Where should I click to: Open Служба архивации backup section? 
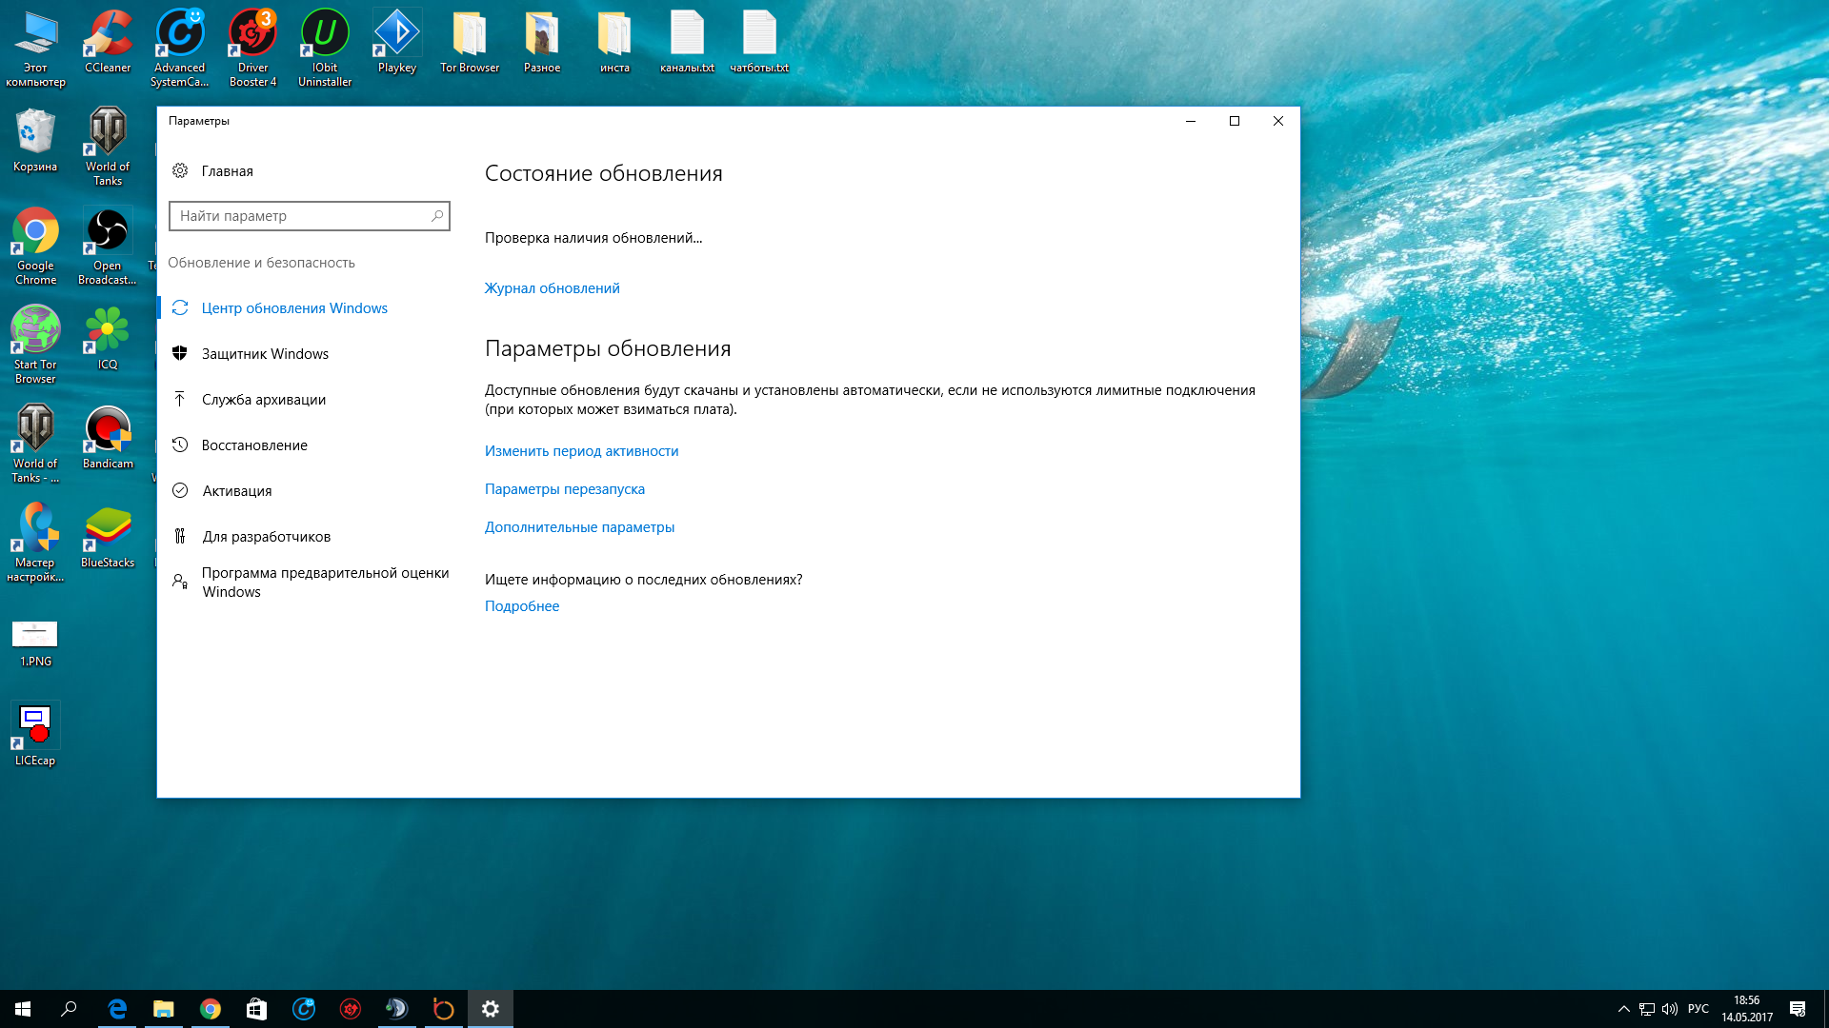[x=263, y=400]
